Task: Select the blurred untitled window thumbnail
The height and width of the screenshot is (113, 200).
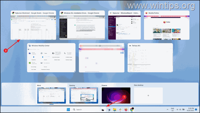Action: pyautogui.click(x=101, y=58)
